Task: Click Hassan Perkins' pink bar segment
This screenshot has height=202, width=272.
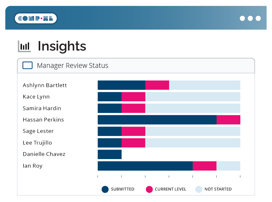Action: coord(228,120)
